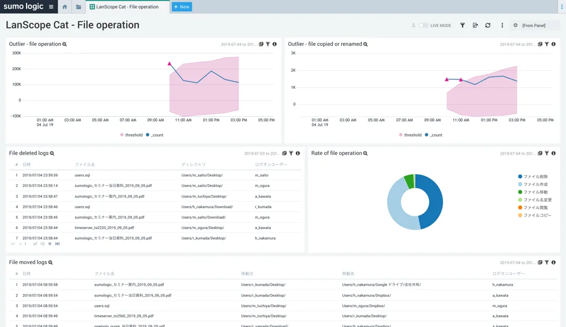Click r_kumada user cell in File deleted logs
Image resolution: width=566 pixels, height=327 pixels.
point(263,207)
